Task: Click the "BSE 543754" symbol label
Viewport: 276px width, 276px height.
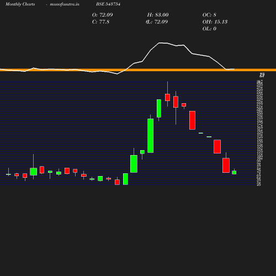Action: 108,4
